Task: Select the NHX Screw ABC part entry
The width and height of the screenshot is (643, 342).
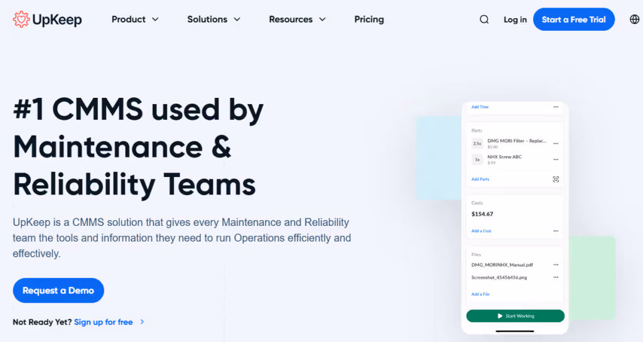Action: (504, 159)
